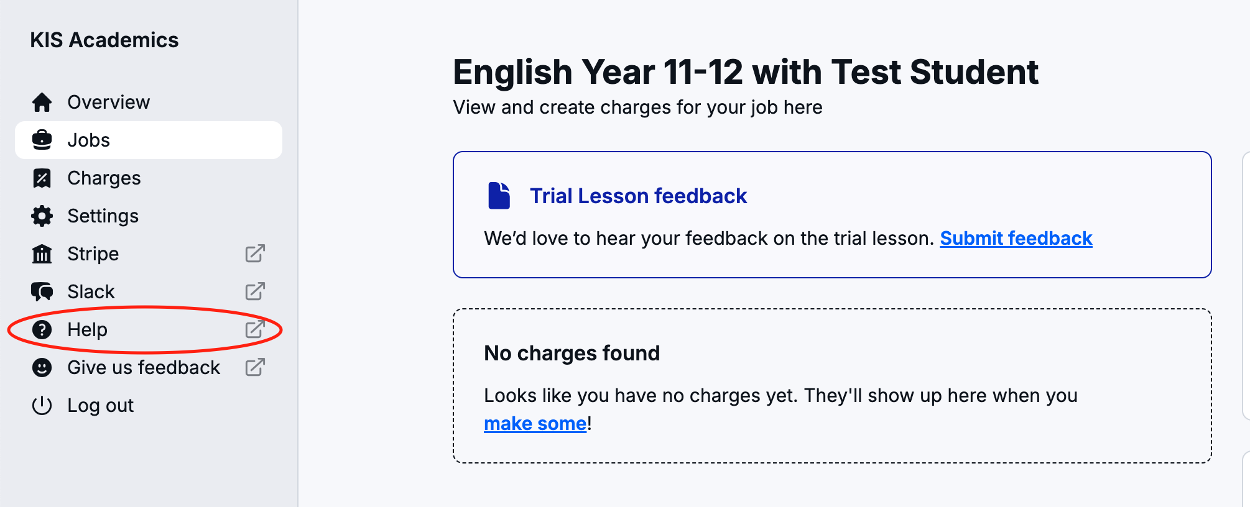Click the Charges receipt icon
Screen dimensions: 1250x507
coord(42,178)
